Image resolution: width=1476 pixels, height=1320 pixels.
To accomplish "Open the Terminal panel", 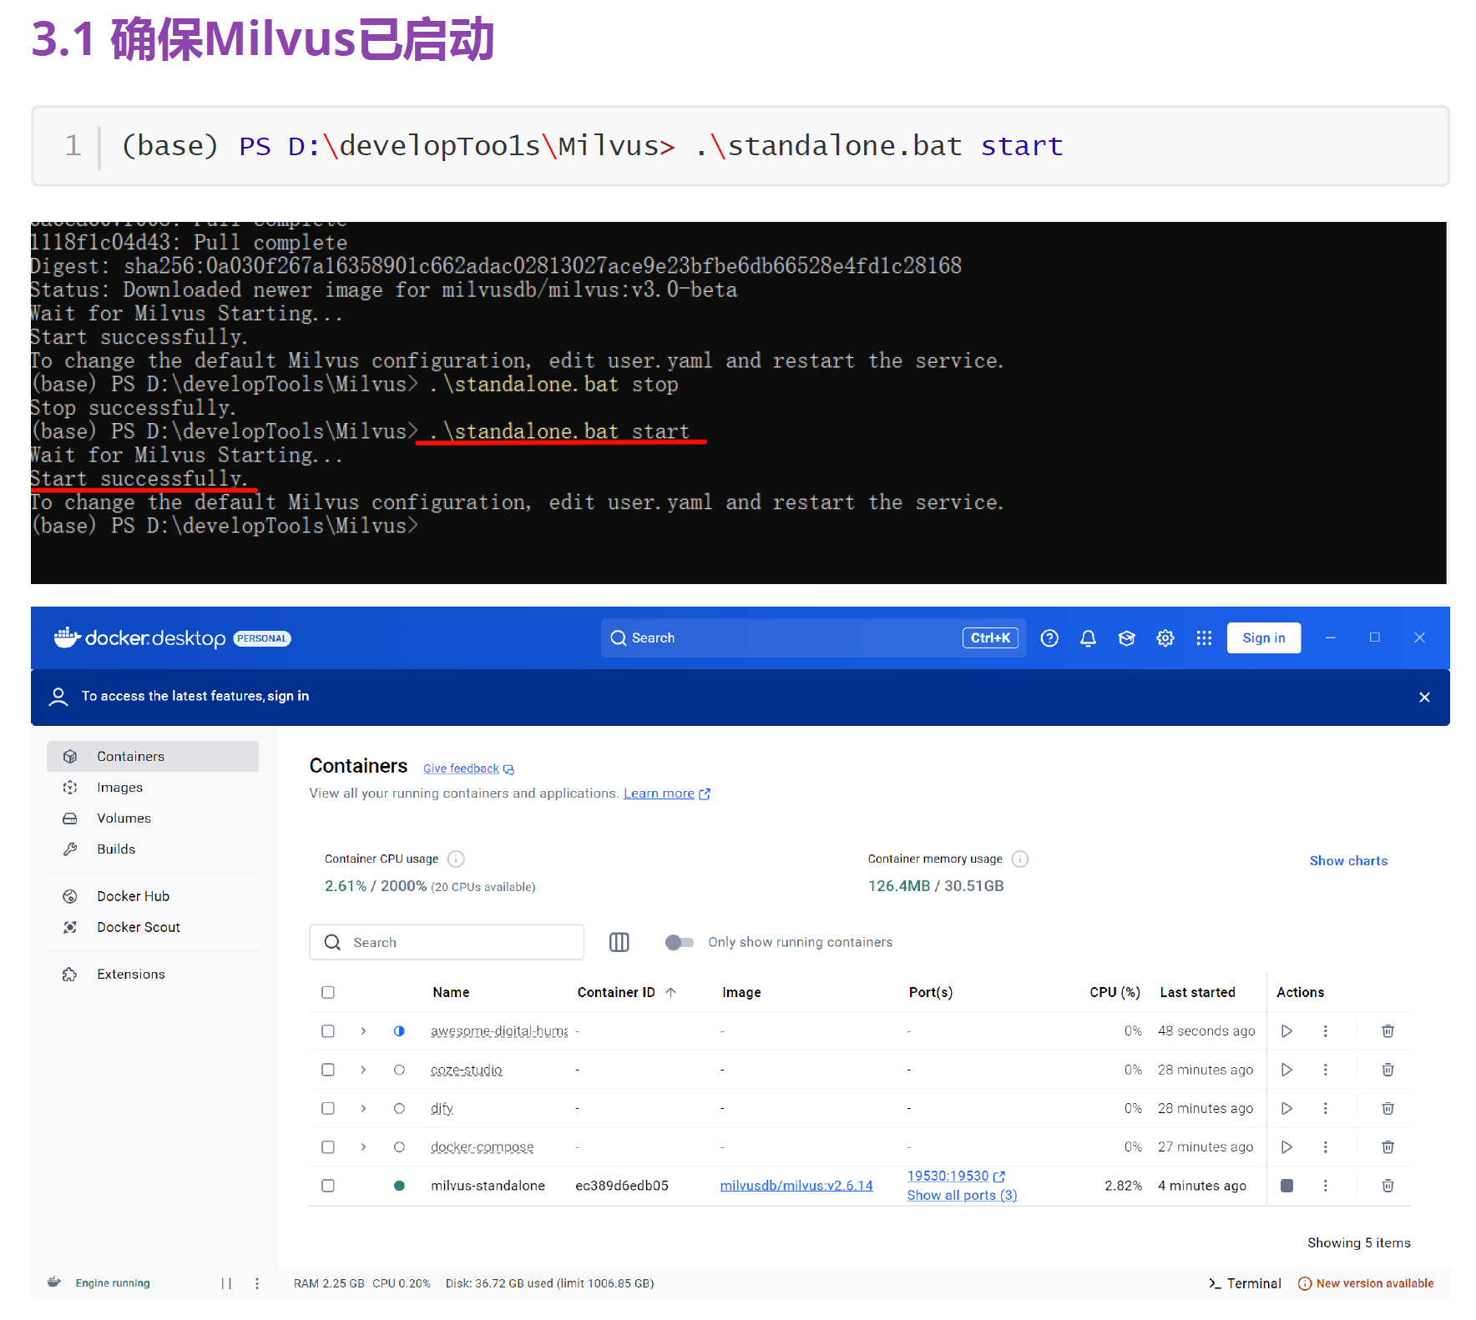I will 1245,1283.
